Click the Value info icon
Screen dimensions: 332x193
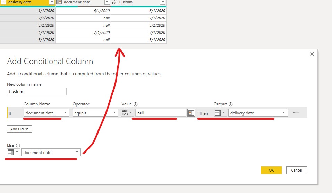pos(136,104)
